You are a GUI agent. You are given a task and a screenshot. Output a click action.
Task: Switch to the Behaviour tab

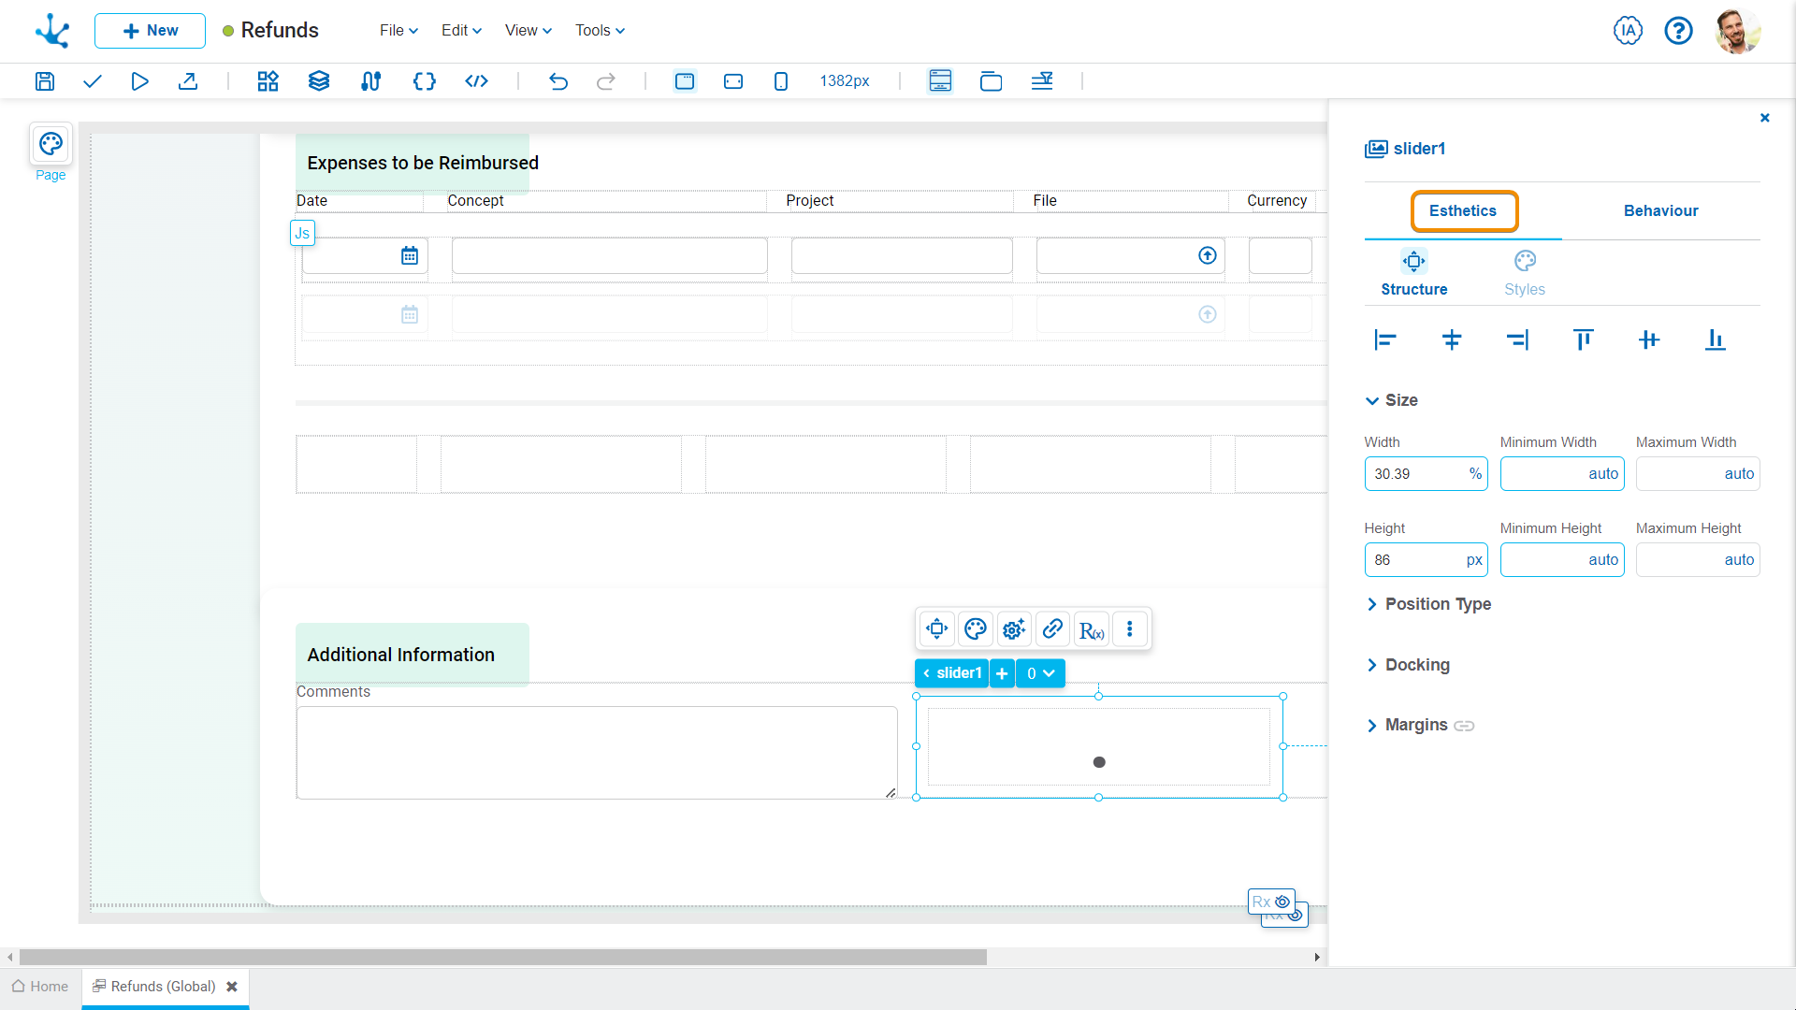[x=1660, y=211]
